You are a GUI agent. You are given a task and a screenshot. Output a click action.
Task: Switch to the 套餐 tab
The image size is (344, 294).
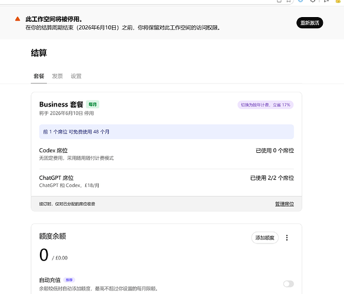point(39,76)
